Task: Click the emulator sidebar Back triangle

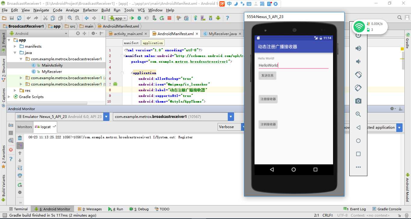Action: point(358,127)
